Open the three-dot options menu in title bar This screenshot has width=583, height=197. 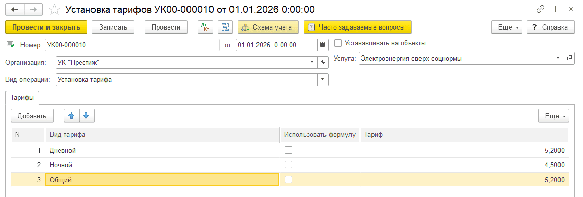click(x=555, y=9)
